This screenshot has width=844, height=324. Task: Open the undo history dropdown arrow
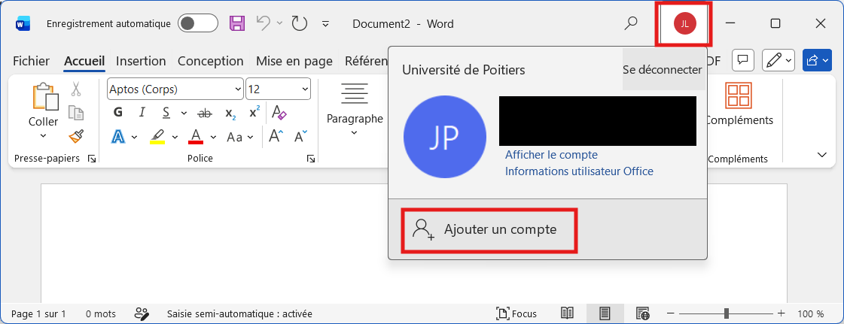279,23
